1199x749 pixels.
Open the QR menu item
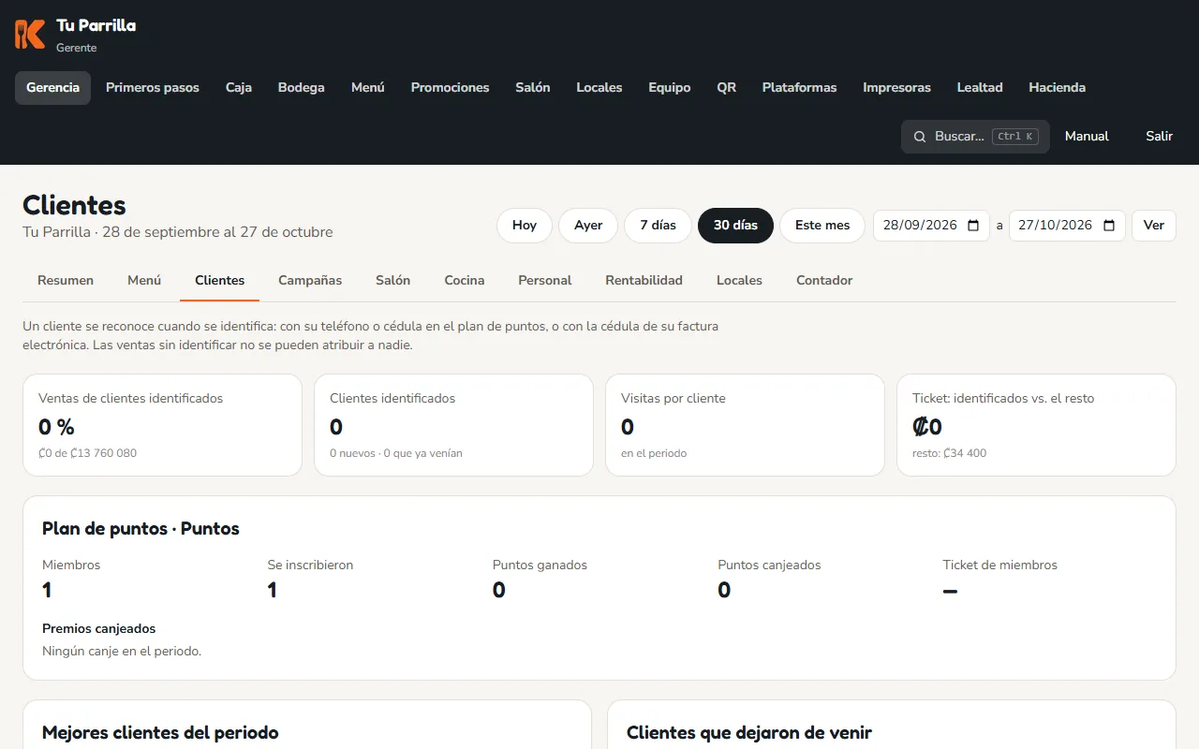point(727,88)
